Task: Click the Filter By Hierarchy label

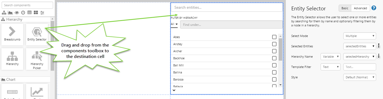Action: [184, 18]
